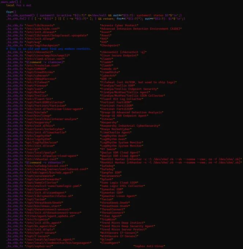
Task: Select "Sangfor EDR" label
Action: coord(111,172)
